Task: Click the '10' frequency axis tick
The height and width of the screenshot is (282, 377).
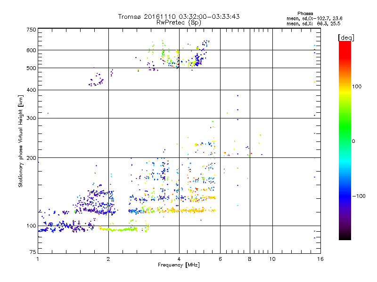Action: [272, 259]
